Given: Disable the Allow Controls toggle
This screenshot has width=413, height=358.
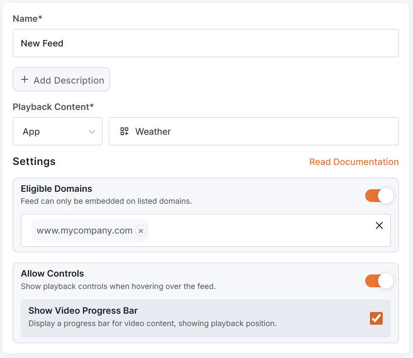Looking at the screenshot, I should click(379, 281).
